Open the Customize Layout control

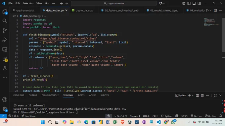tap(184, 3)
